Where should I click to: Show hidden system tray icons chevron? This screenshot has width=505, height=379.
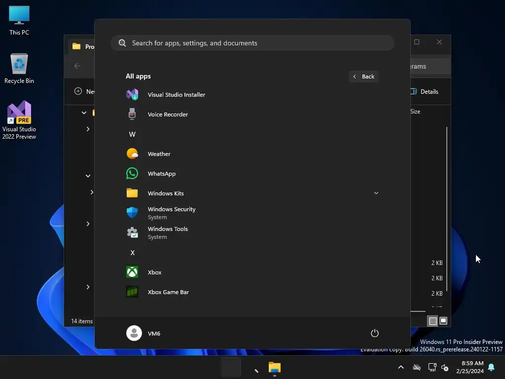[x=401, y=367]
